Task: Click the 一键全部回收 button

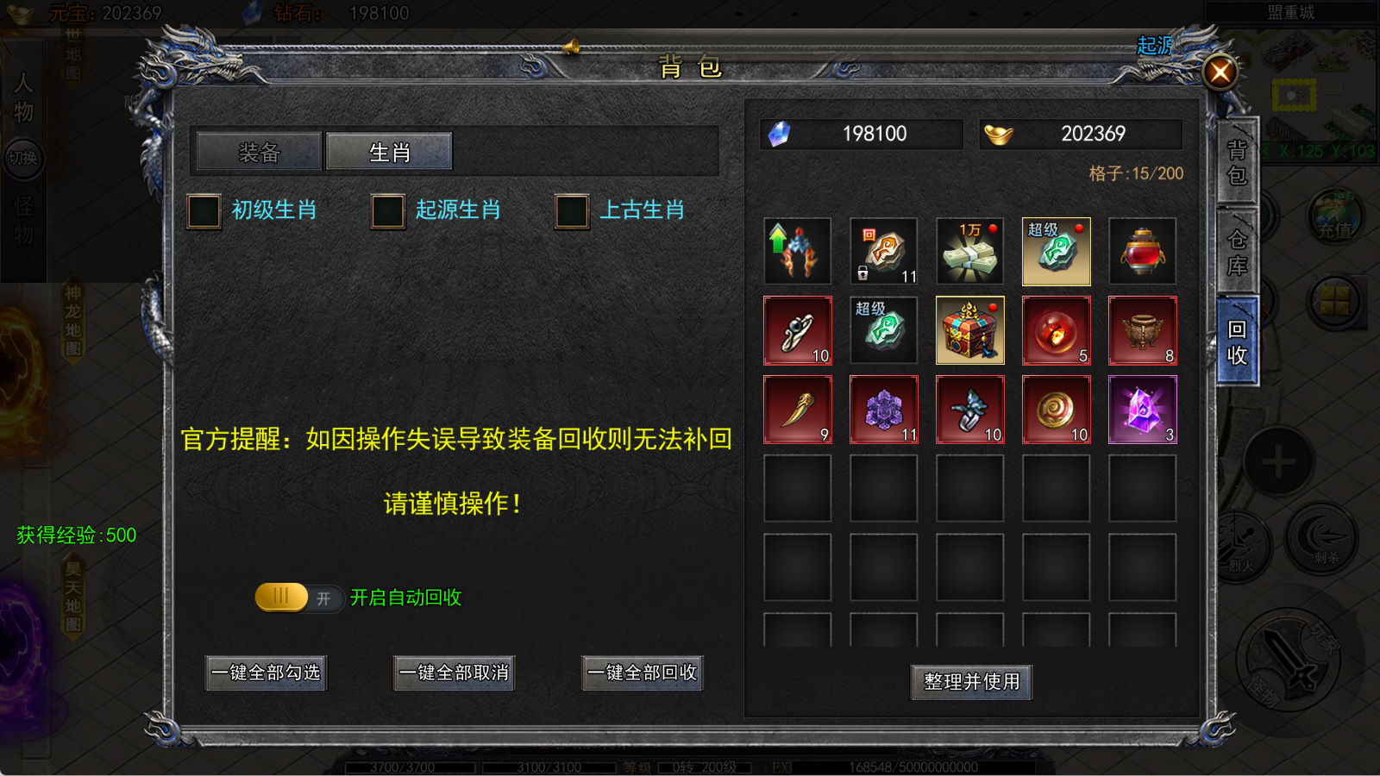Action: pyautogui.click(x=643, y=673)
